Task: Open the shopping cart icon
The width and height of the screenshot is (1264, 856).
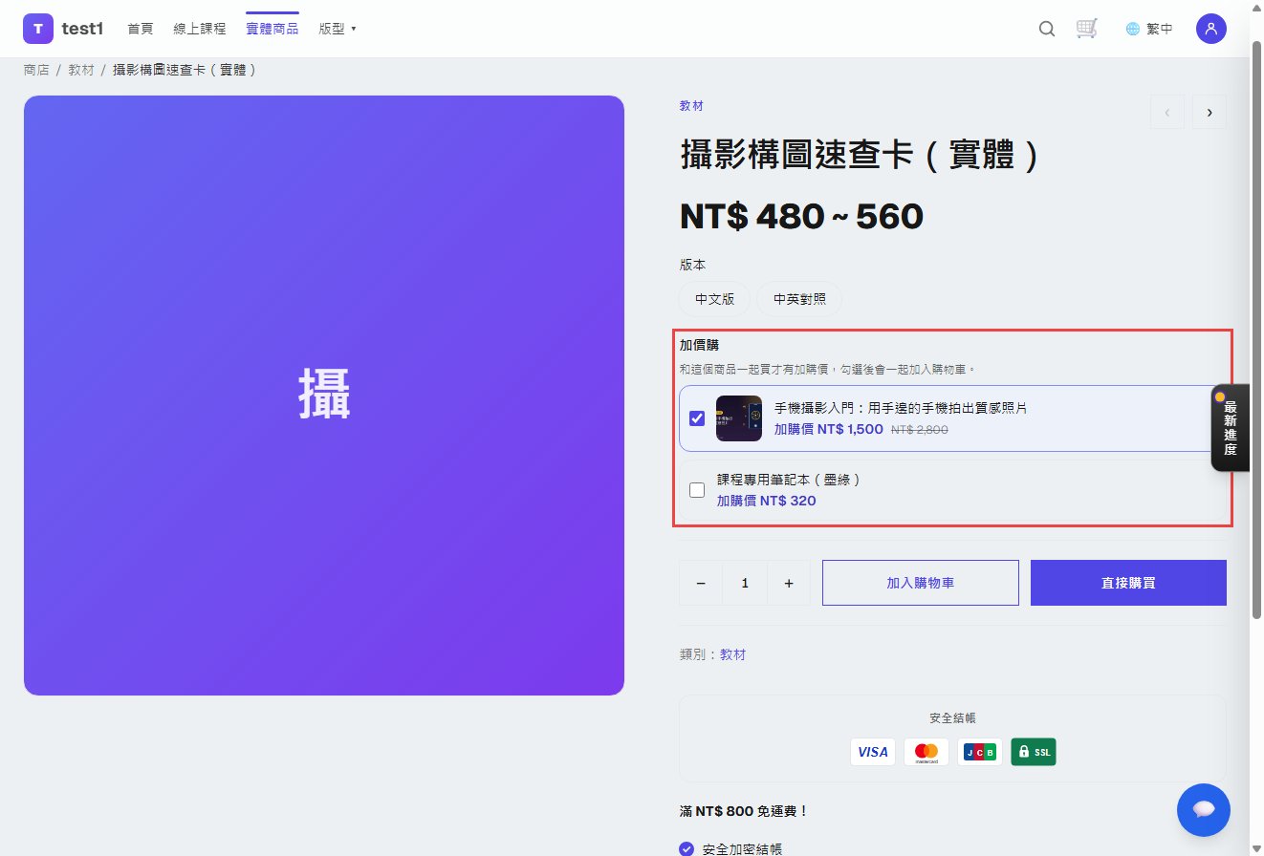Action: tap(1086, 29)
